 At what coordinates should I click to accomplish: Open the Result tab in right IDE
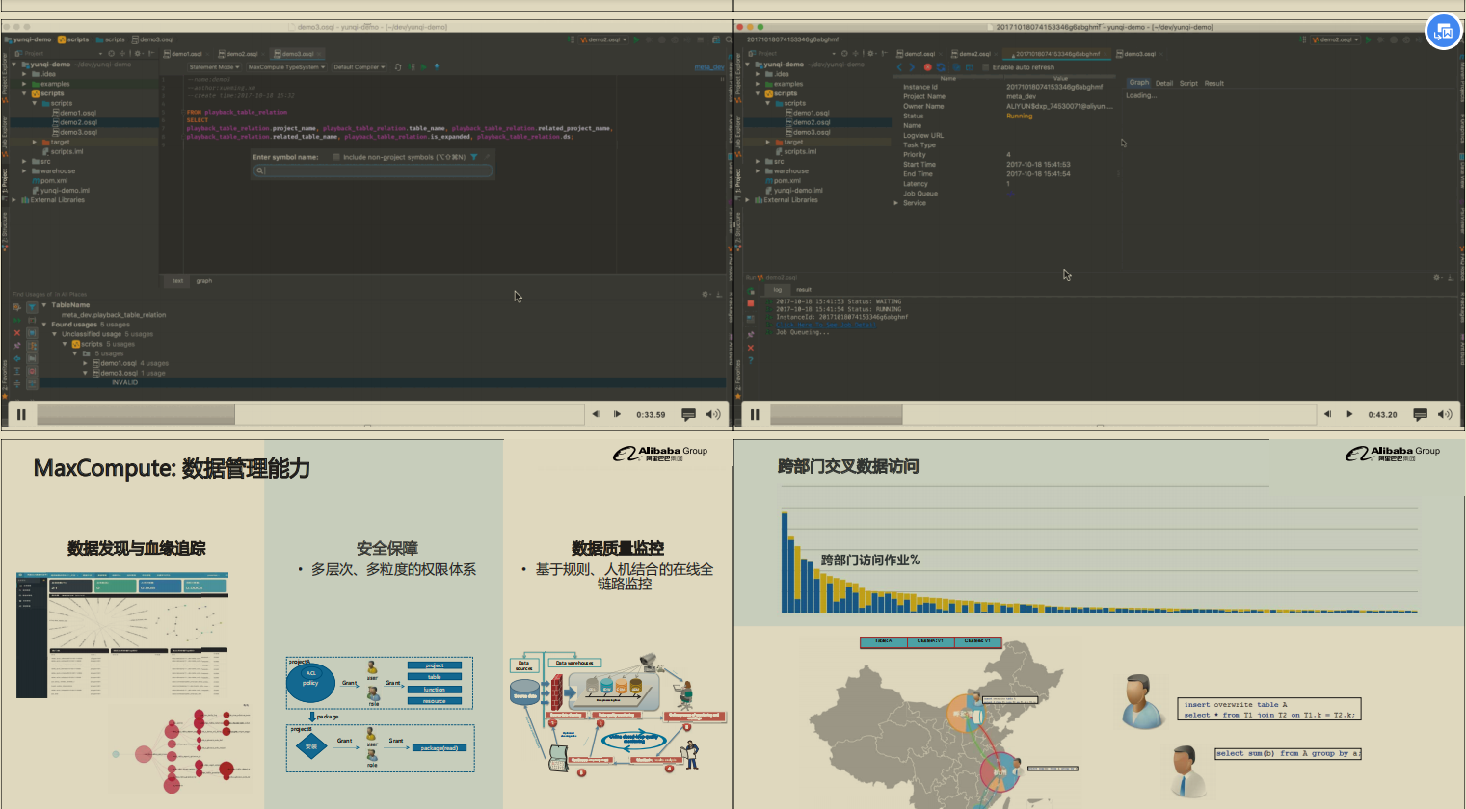[1214, 83]
